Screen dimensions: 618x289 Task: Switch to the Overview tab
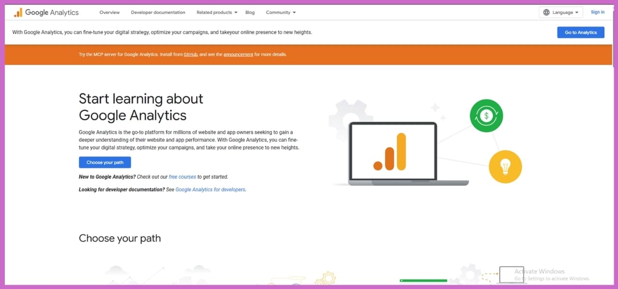(109, 12)
